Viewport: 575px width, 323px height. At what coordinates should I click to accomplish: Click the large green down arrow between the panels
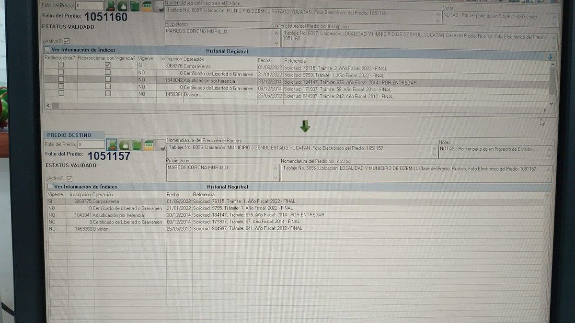point(305,126)
